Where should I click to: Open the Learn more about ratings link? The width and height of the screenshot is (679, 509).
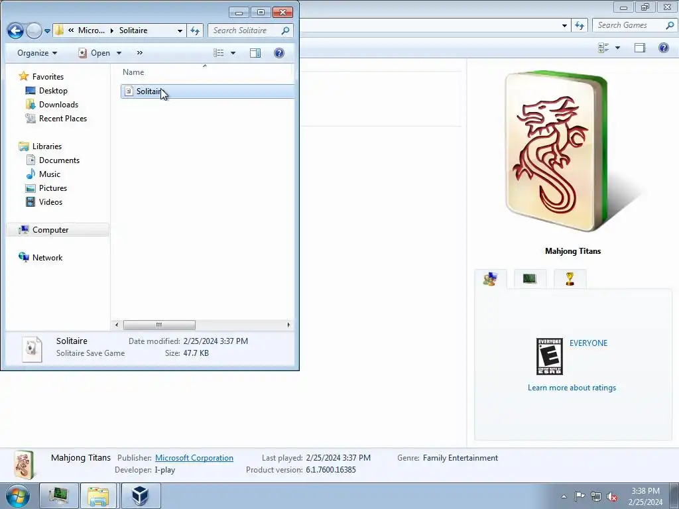pyautogui.click(x=572, y=387)
